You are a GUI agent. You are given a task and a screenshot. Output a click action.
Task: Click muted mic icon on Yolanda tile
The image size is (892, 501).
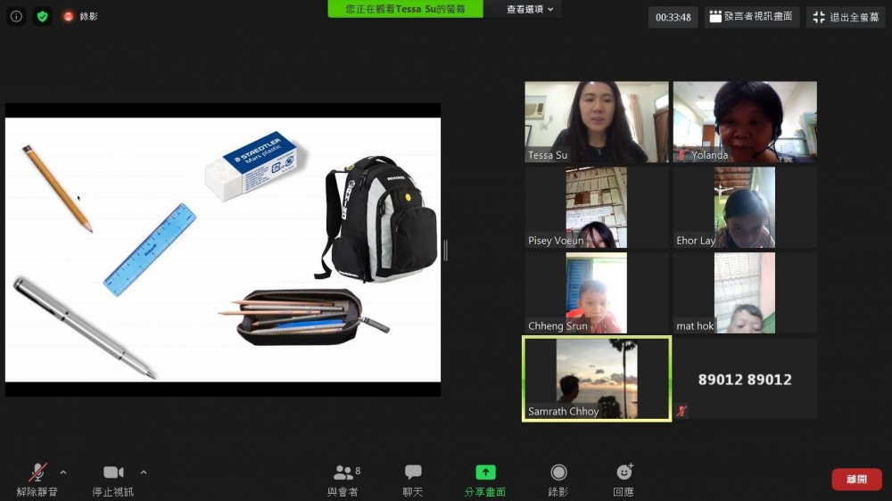[x=681, y=155]
